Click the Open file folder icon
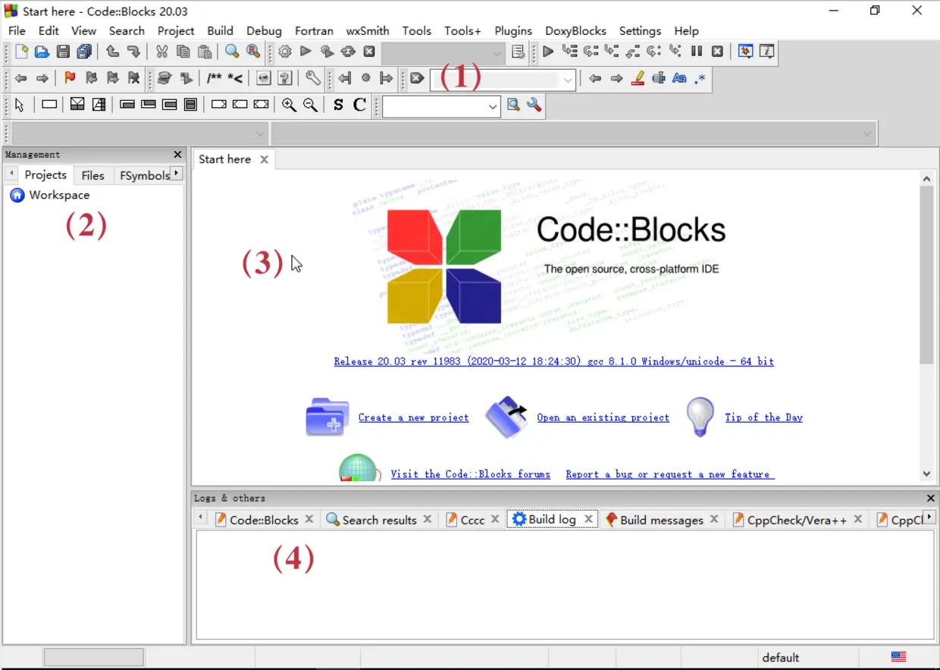The image size is (940, 670). [x=42, y=52]
